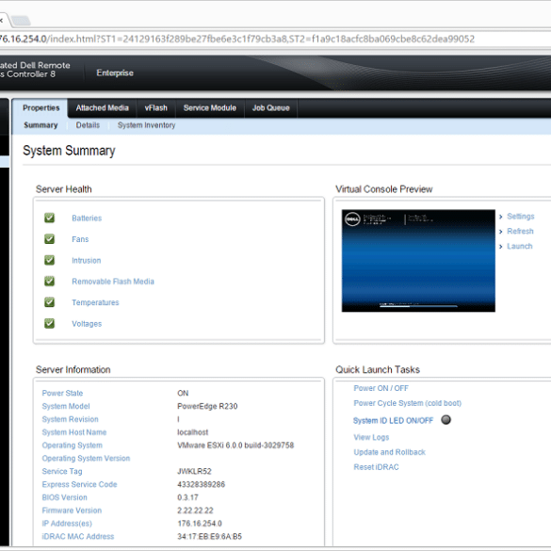
Task: Click the arrow icon next to Launch
Action: (500, 247)
